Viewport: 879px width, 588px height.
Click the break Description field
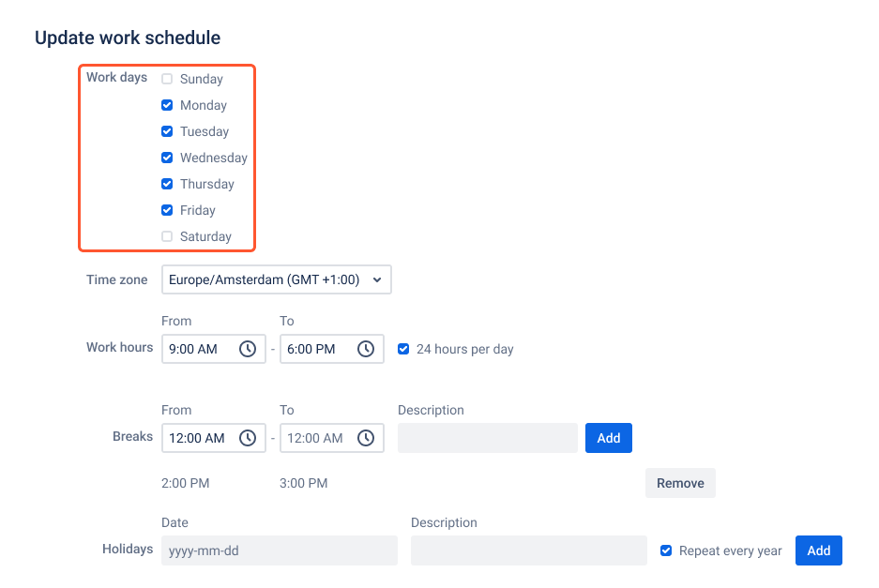coord(488,437)
